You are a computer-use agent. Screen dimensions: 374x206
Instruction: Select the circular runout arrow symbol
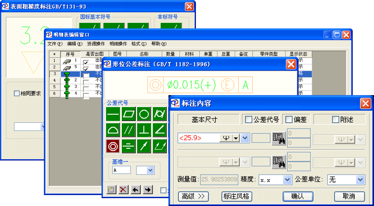click(x=144, y=146)
